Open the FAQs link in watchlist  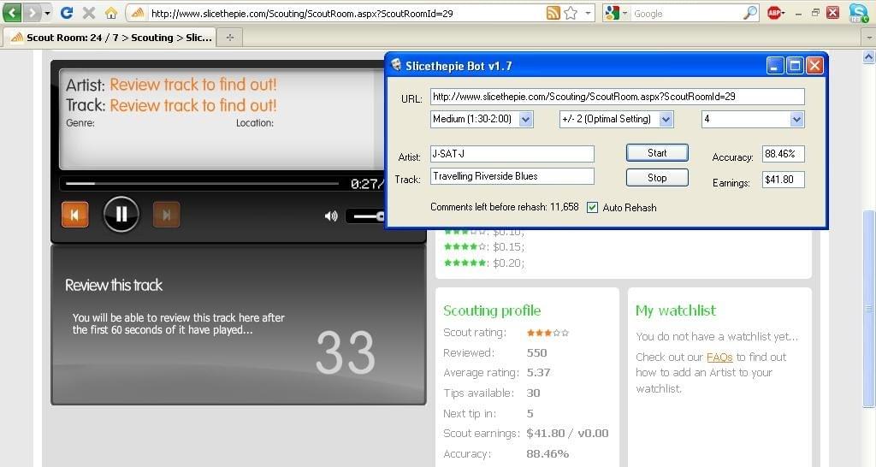719,357
